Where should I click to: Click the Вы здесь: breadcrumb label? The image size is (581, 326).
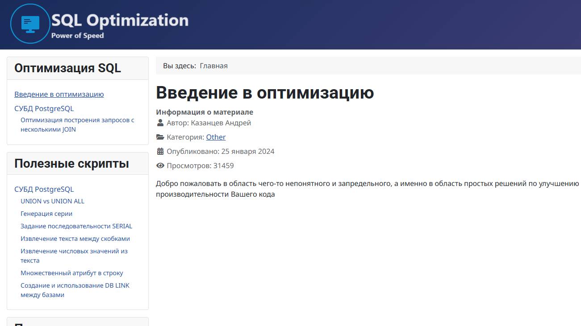180,66
